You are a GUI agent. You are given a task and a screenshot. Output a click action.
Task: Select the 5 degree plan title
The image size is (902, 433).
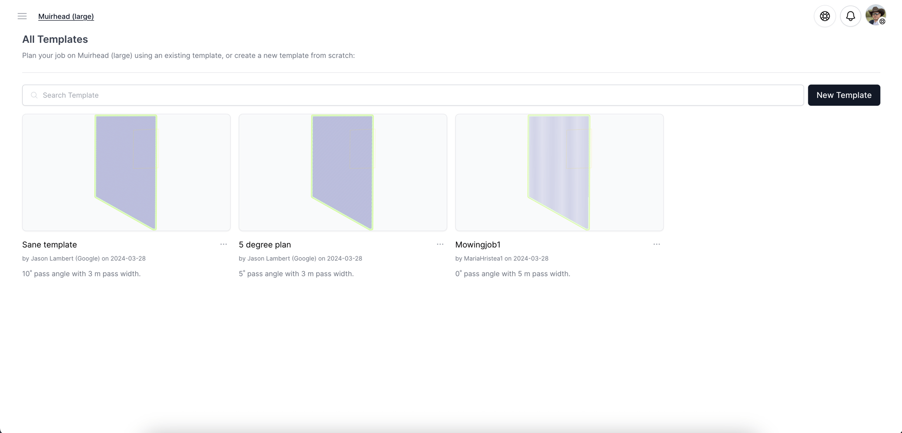(x=264, y=244)
